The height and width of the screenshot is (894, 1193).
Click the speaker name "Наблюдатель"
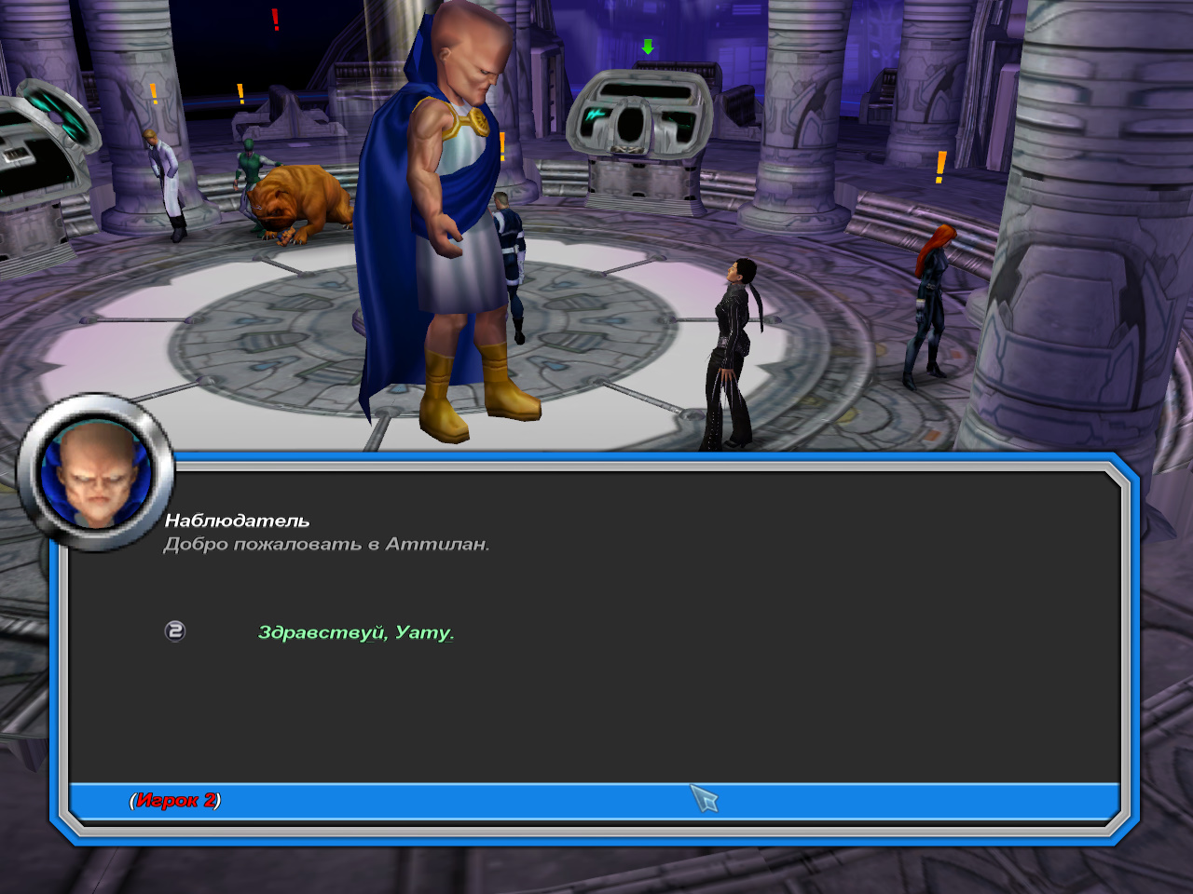coord(237,521)
